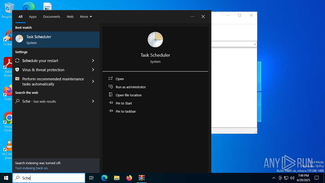Open Sche web results entry
Image resolution: width=325 pixels, height=183 pixels.
56,101
